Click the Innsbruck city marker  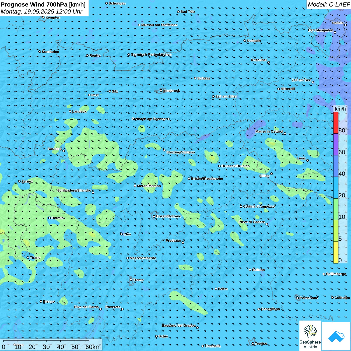(x=161, y=91)
